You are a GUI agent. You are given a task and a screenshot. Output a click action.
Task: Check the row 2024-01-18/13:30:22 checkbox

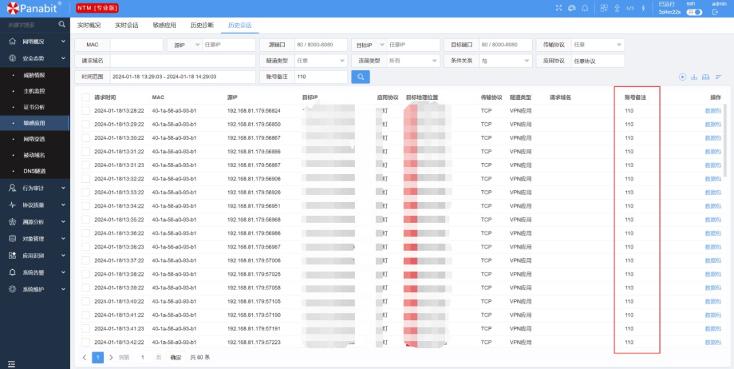85,138
